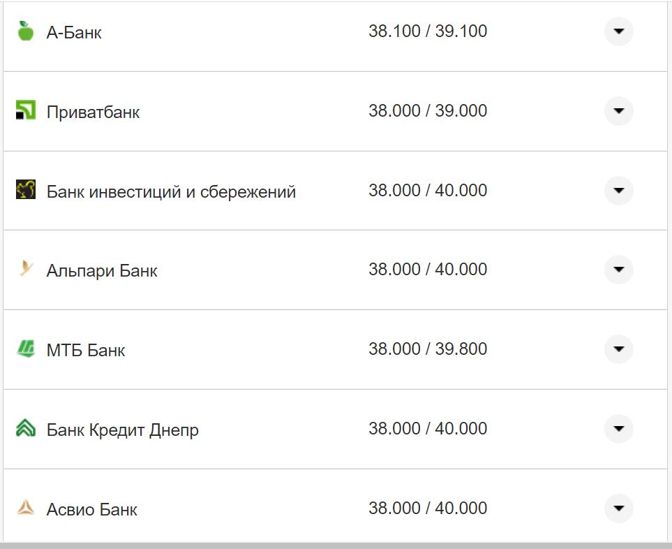The width and height of the screenshot is (672, 549).
Task: Show more details for МТБ Банк
Action: pos(618,349)
